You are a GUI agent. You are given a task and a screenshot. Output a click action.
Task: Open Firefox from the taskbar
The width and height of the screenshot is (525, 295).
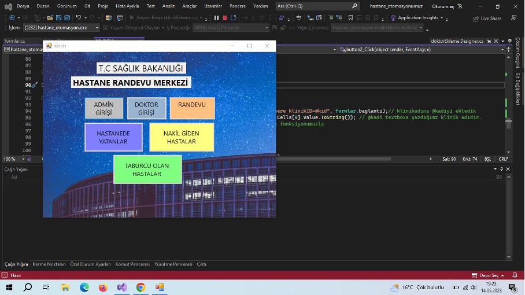click(103, 287)
